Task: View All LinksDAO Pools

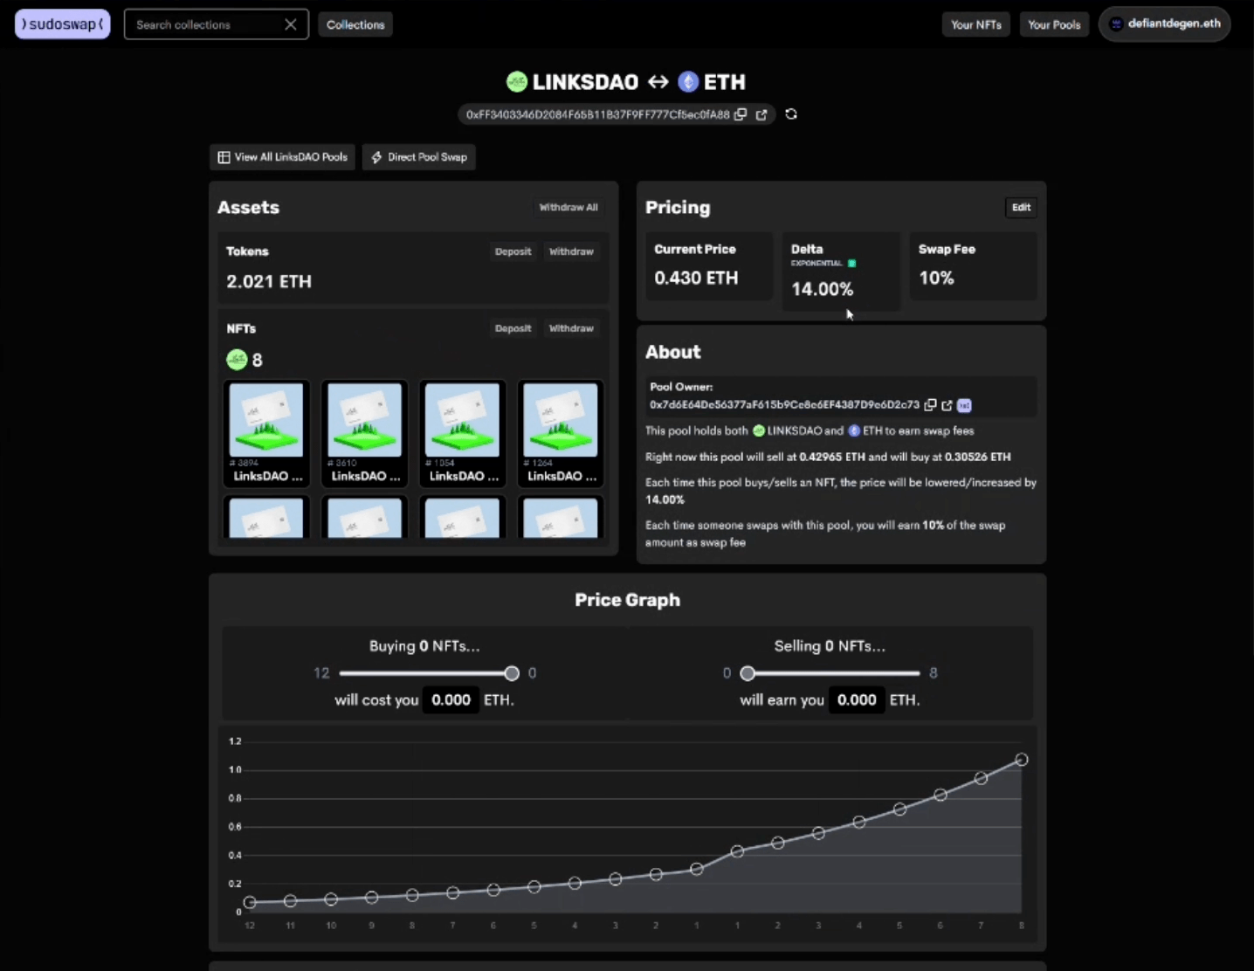Action: (282, 157)
